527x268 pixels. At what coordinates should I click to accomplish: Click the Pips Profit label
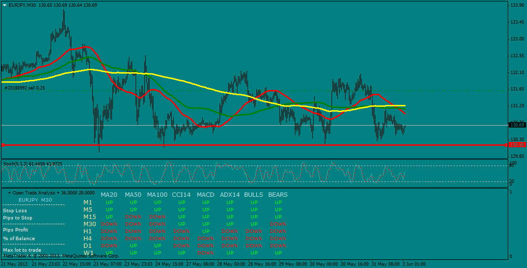coord(15,230)
